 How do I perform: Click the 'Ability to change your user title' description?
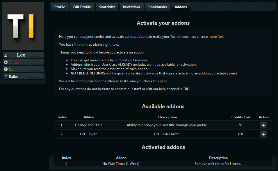167,125
